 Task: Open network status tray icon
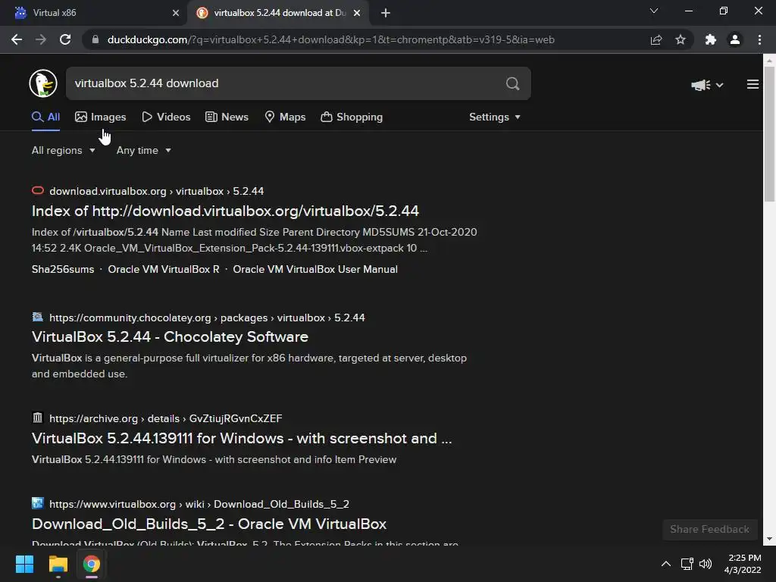tap(687, 564)
